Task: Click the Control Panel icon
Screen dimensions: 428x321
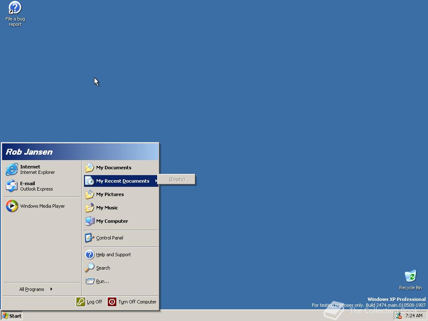Action: [89, 238]
